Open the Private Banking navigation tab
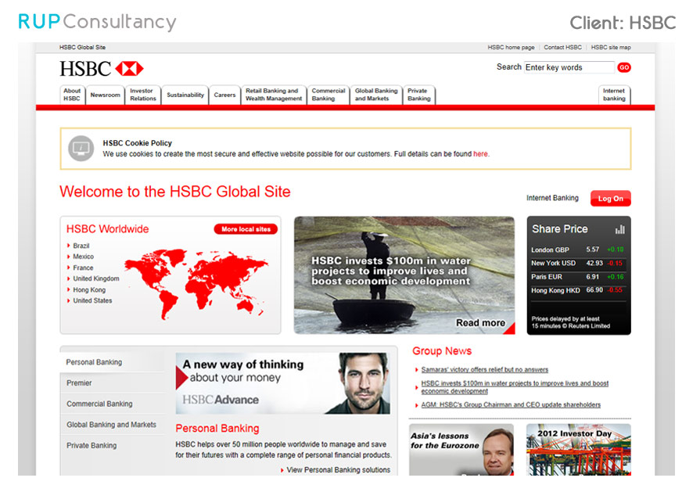 419,95
